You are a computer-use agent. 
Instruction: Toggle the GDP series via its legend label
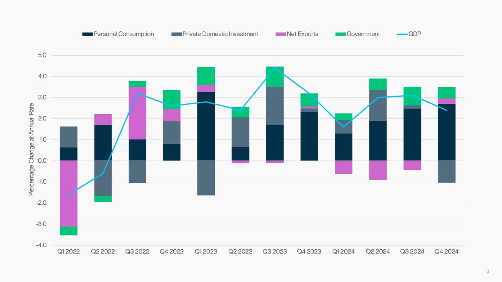[416, 34]
